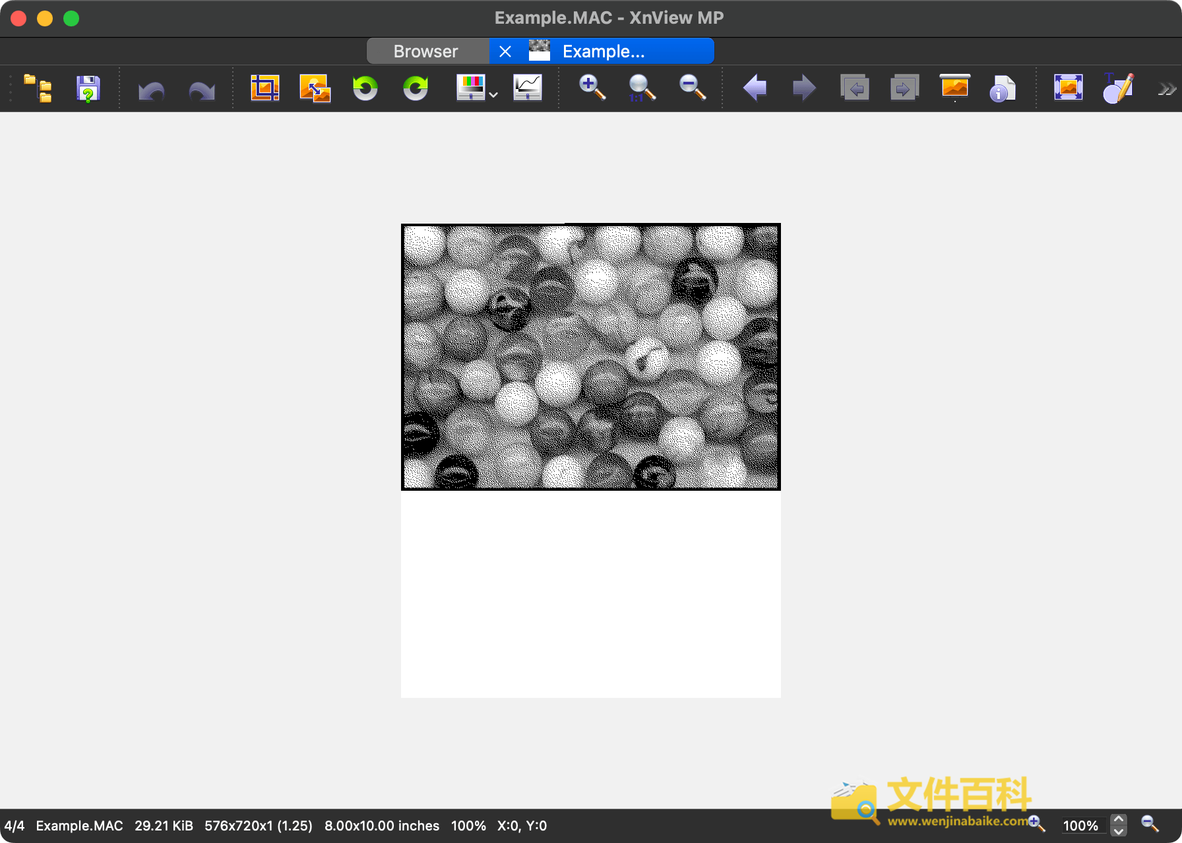Select the Example... image tab
The image size is (1182, 843).
pyautogui.click(x=603, y=51)
